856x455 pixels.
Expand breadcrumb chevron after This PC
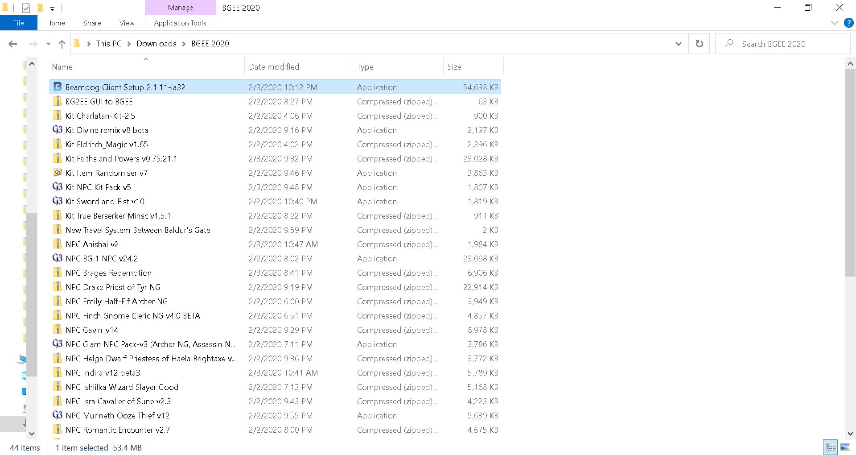129,44
